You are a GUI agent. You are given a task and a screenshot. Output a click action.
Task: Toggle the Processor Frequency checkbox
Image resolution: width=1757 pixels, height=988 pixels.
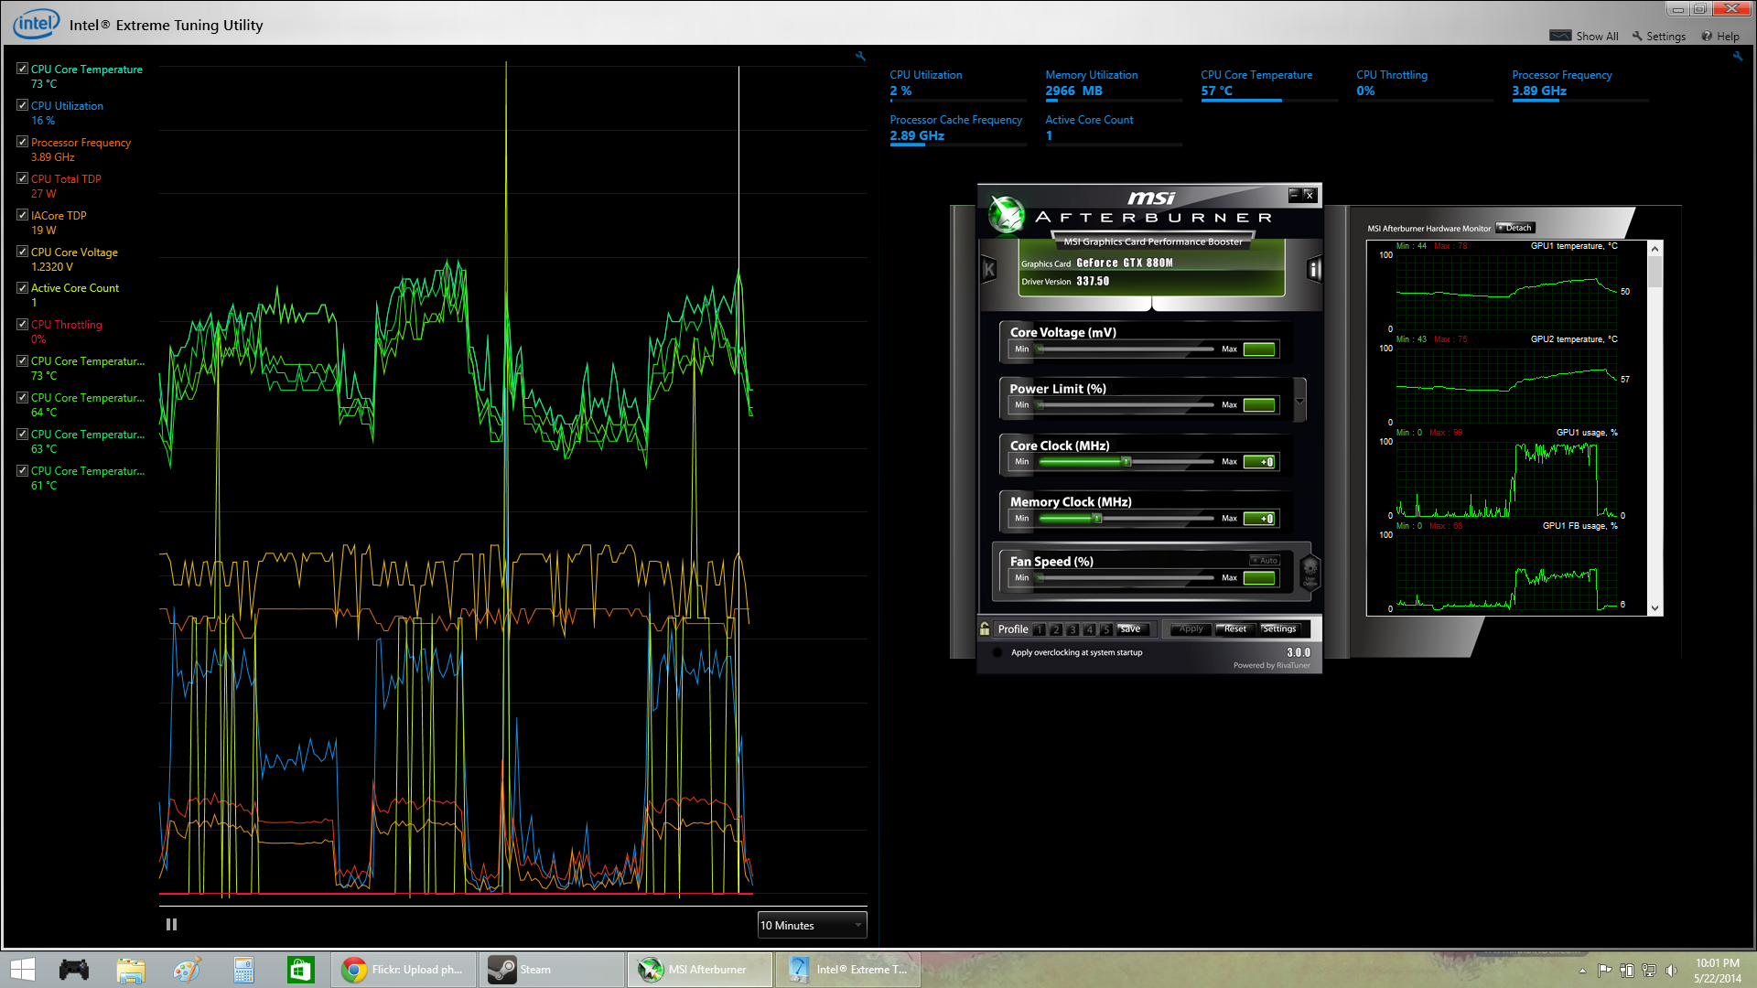pyautogui.click(x=22, y=142)
